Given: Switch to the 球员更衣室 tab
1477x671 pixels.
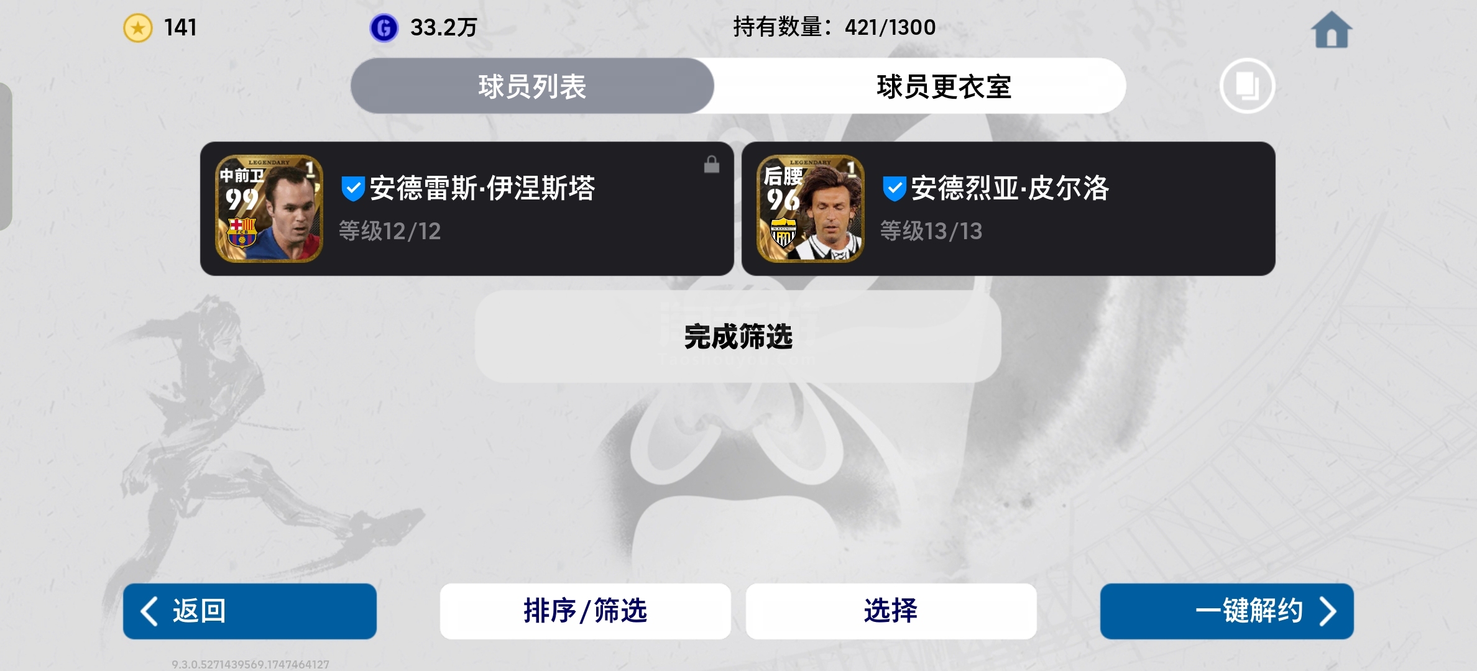Looking at the screenshot, I should [x=944, y=86].
